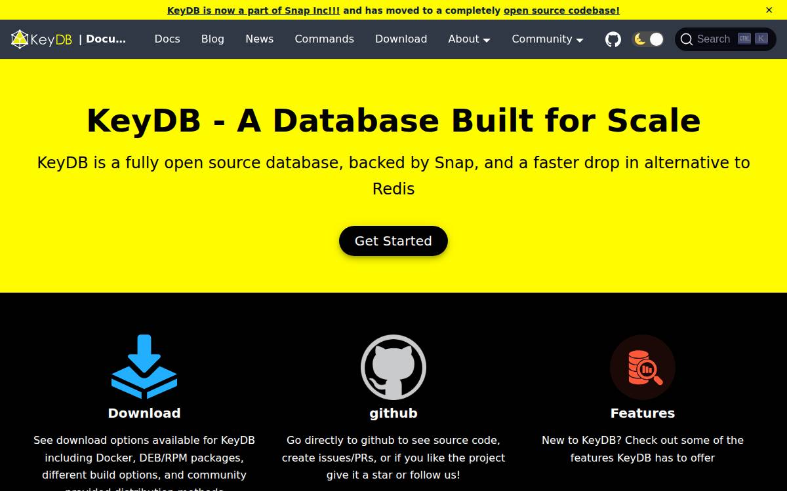The height and width of the screenshot is (491, 787).
Task: Toggle dark/light mode switch
Action: (x=648, y=39)
